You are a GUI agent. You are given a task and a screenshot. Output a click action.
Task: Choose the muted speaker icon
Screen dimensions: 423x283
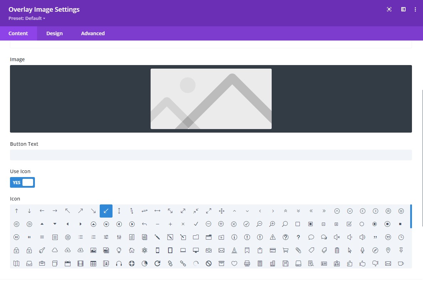point(337,237)
